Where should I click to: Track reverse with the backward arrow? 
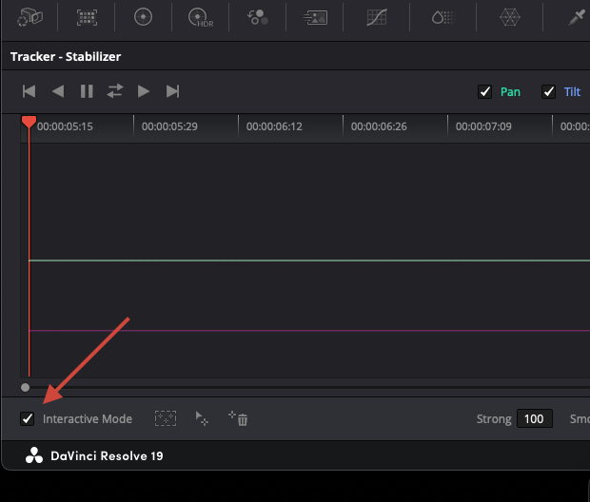pyautogui.click(x=58, y=91)
